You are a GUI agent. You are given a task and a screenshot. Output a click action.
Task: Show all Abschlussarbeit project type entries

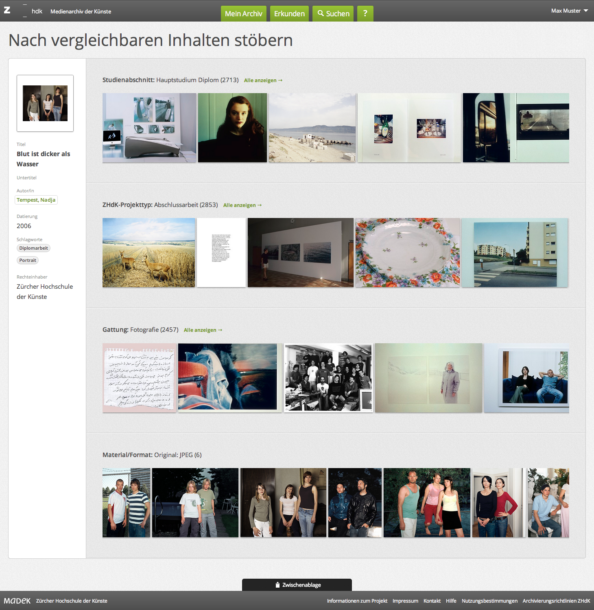coord(242,205)
